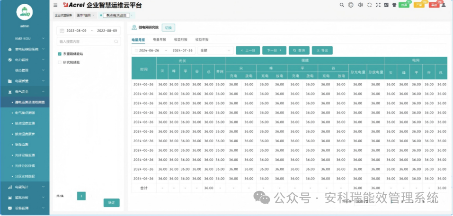The width and height of the screenshot is (453, 216).
Task: Click the siren icon beside 电气安全
Action: tap(10, 92)
